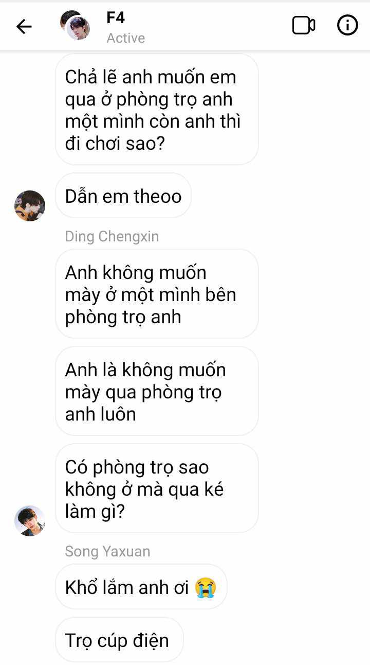Open avatar beside 'Có phòng trọ sao' message
The width and height of the screenshot is (370, 665).
[30, 520]
